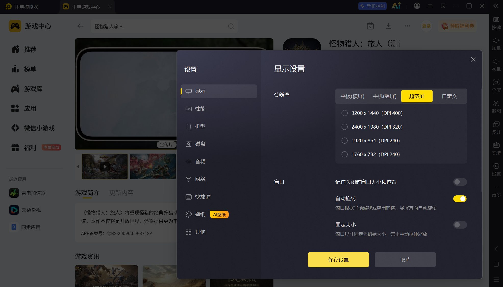Play the first video thumbnail in gallery
The image size is (503, 287).
[105, 166]
